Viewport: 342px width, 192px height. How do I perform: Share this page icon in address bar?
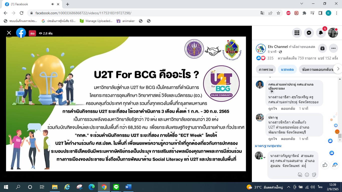270,13
